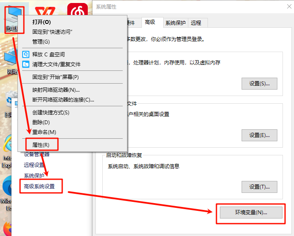Click the blue icon beside 释放 C 盘空间
The width and height of the screenshot is (294, 236).
[x=26, y=55]
